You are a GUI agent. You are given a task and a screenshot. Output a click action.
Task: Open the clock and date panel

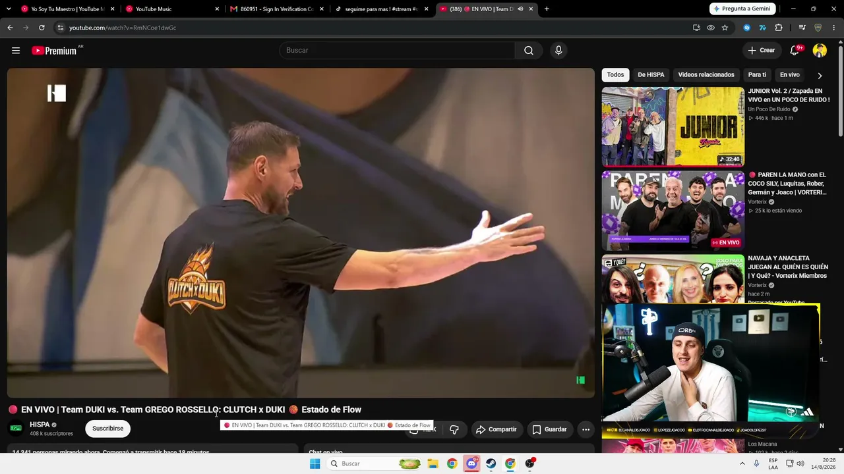[x=824, y=463]
